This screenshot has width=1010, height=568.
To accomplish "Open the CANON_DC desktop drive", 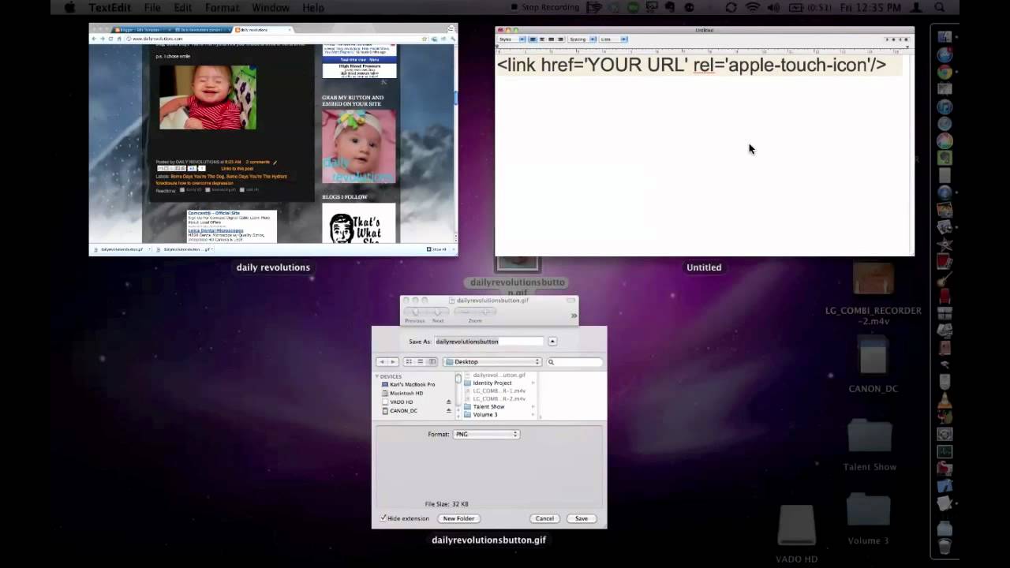I will coord(873,365).
